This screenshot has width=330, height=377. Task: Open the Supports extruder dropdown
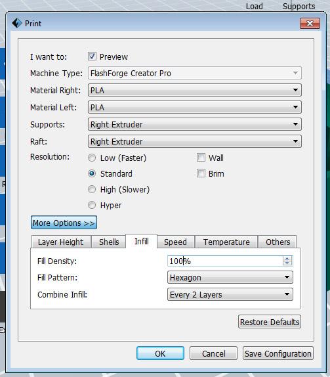click(x=195, y=124)
